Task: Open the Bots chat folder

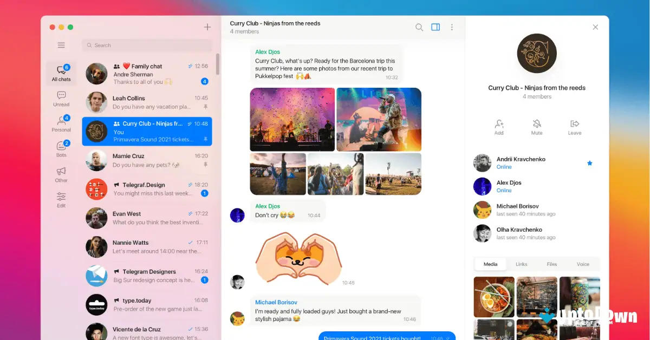Action: (x=61, y=147)
